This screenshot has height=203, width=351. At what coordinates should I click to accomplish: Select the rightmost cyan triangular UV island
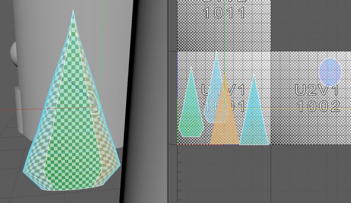254,123
